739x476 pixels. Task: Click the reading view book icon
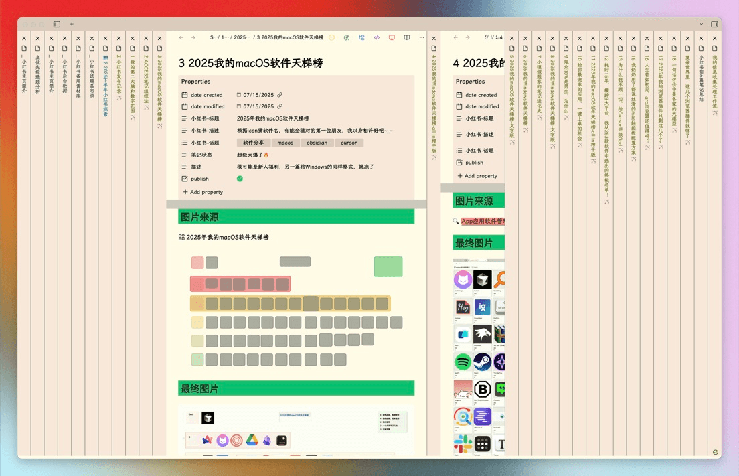tap(407, 38)
